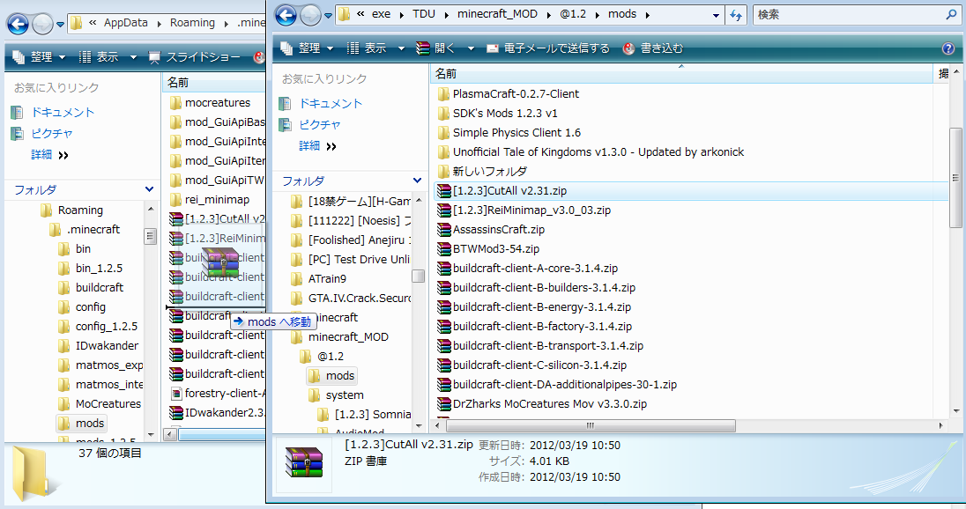
Task: Click search magnifier icon in front window
Action: [951, 14]
